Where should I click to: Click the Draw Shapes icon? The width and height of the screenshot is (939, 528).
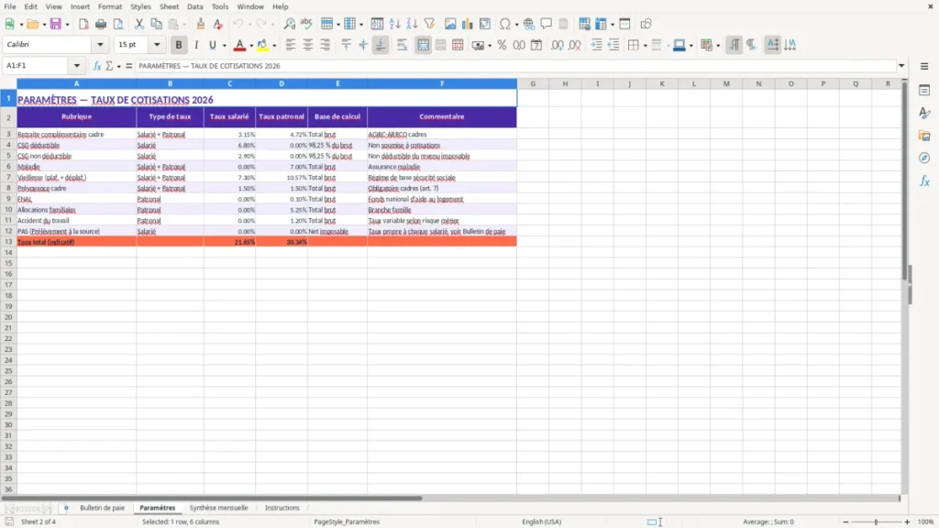pos(646,24)
